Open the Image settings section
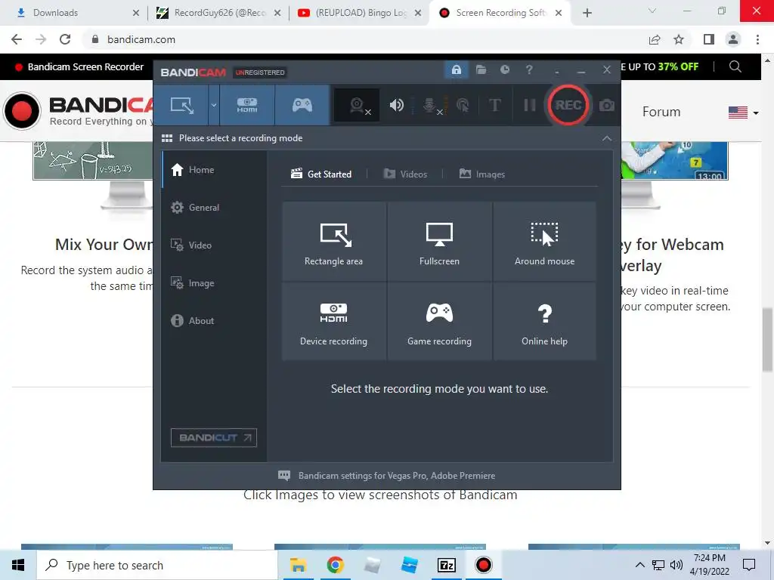The height and width of the screenshot is (580, 774). tap(214, 283)
